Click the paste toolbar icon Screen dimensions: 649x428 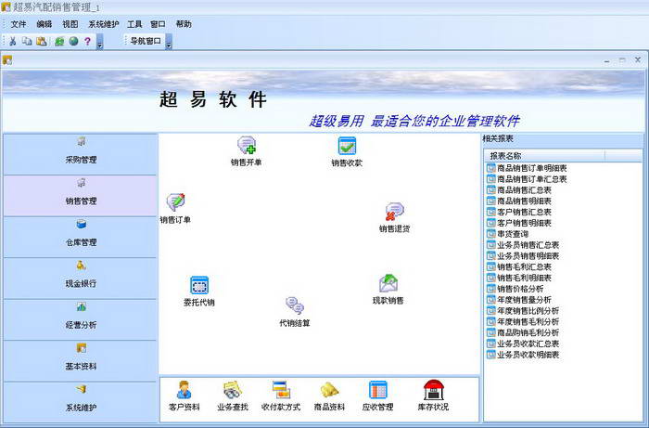pyautogui.click(x=42, y=41)
